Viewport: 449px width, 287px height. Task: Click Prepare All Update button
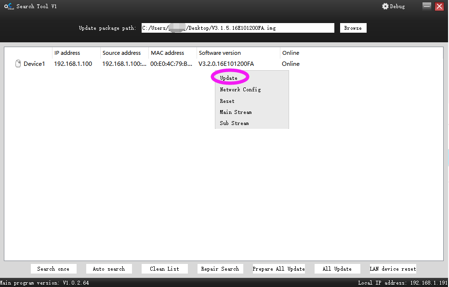278,269
